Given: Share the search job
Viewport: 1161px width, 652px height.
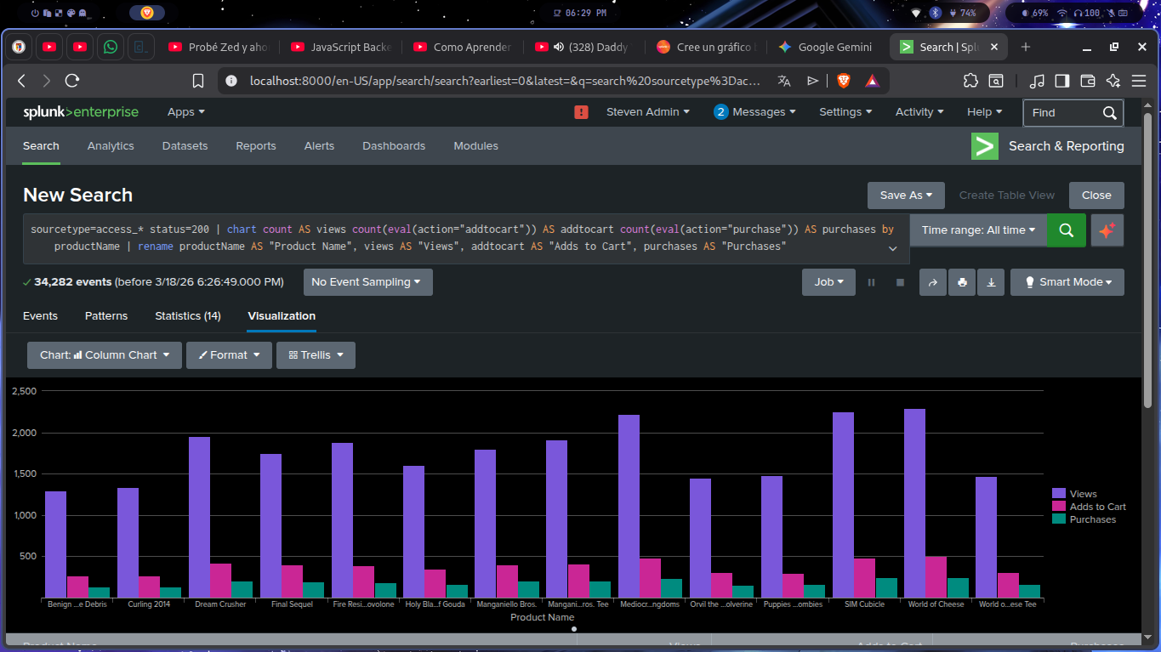Looking at the screenshot, I should 933,282.
